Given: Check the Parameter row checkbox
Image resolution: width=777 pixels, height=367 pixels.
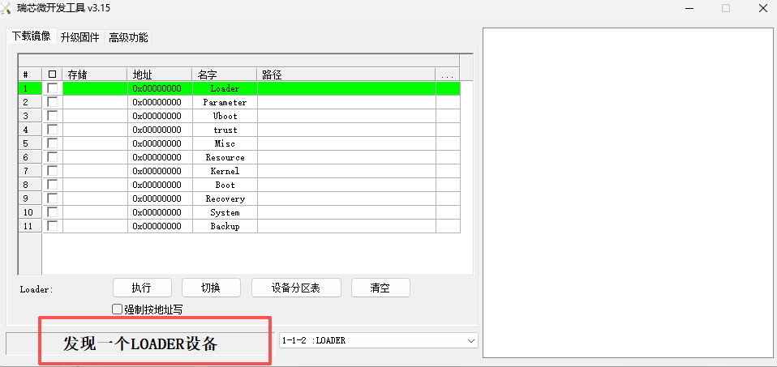Looking at the screenshot, I should pos(53,102).
